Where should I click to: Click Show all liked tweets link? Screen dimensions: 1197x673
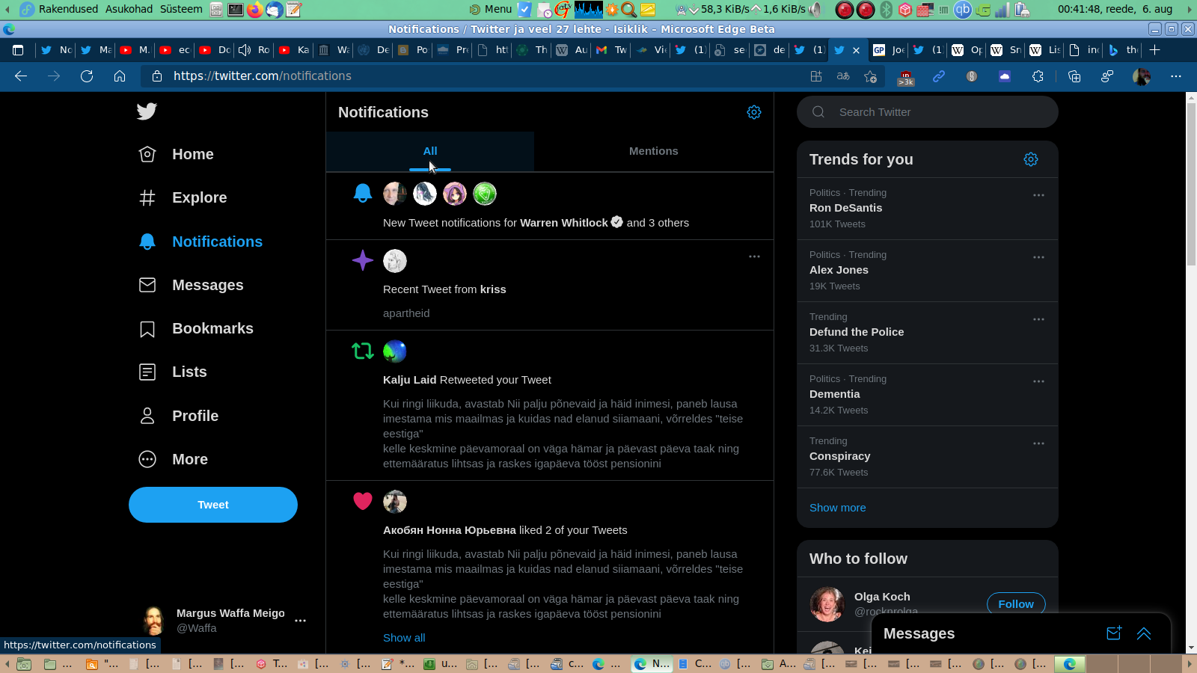tap(404, 638)
